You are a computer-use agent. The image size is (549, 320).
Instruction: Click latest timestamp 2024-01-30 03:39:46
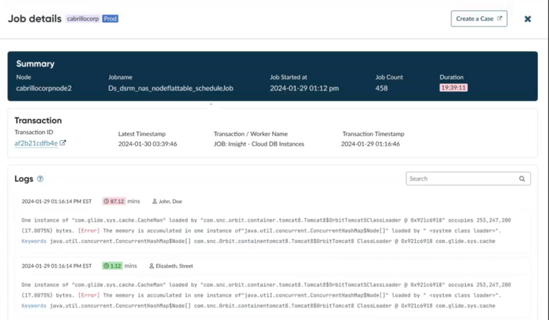148,144
